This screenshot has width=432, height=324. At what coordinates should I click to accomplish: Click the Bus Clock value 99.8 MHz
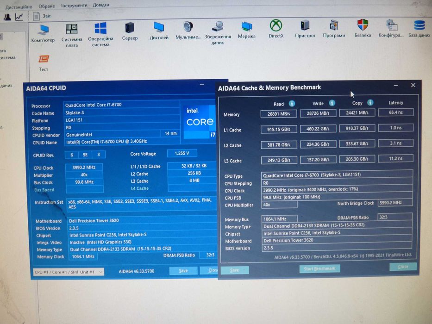(84, 182)
